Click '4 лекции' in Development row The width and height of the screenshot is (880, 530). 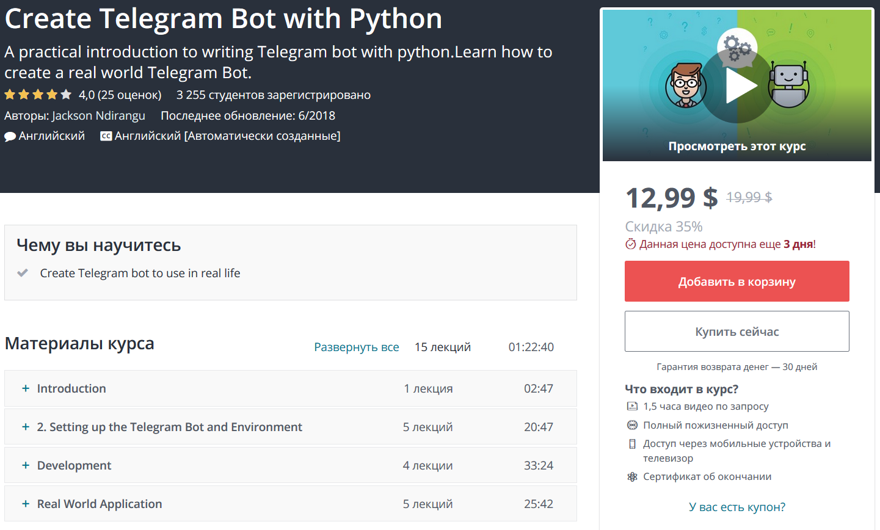point(428,465)
